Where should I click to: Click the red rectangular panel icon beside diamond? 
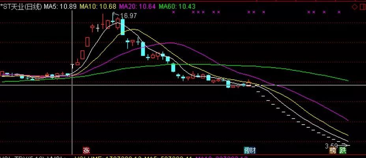[362, 7]
